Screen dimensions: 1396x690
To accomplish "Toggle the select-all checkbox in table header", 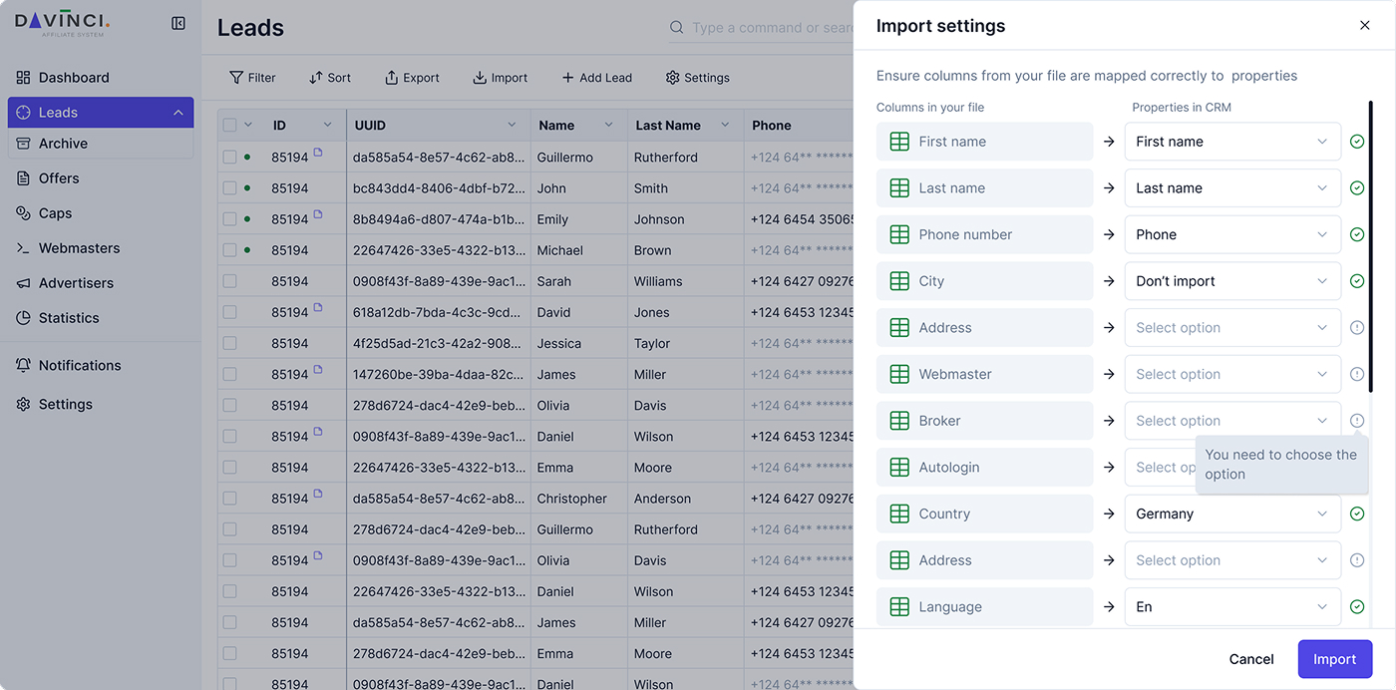I will pyautogui.click(x=230, y=126).
